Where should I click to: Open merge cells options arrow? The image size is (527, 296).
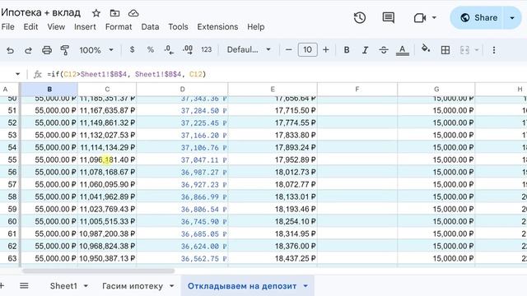477,50
